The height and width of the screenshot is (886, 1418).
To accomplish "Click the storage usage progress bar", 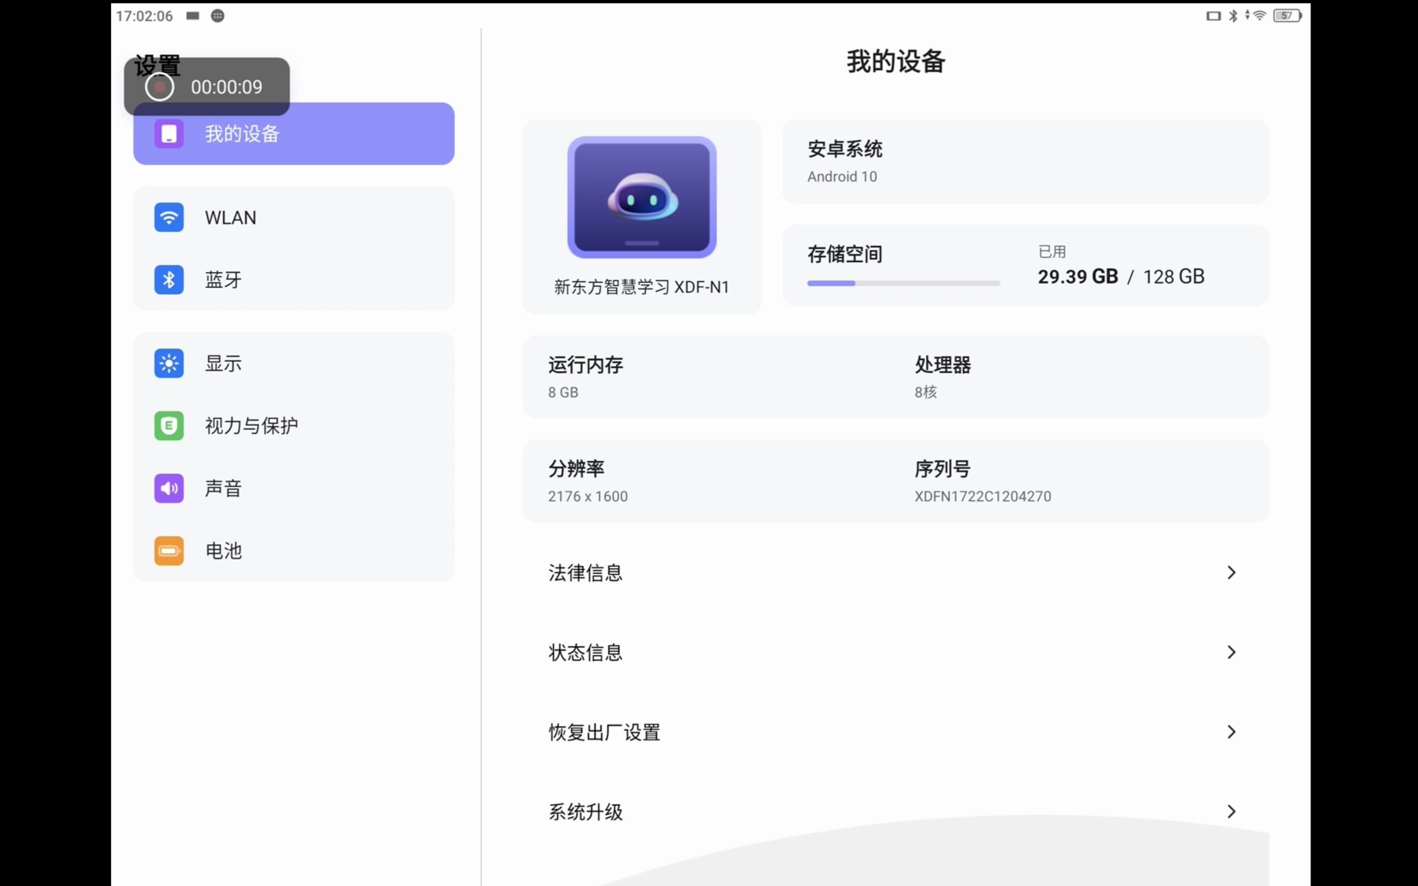I will pos(903,283).
